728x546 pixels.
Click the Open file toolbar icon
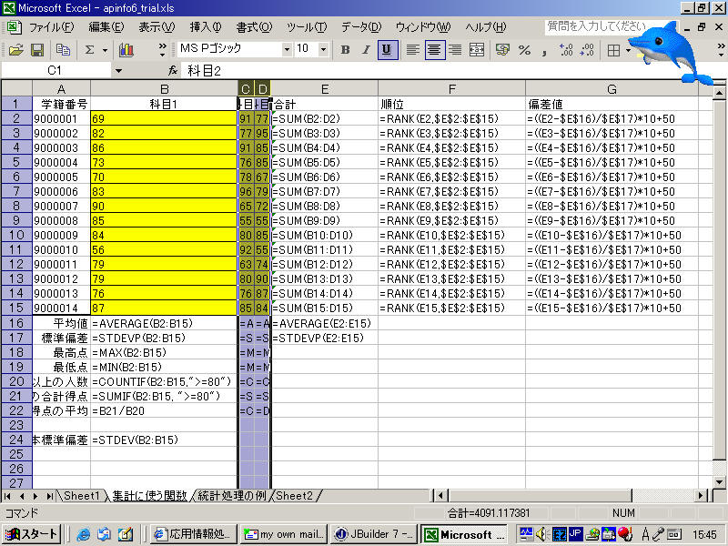15,49
